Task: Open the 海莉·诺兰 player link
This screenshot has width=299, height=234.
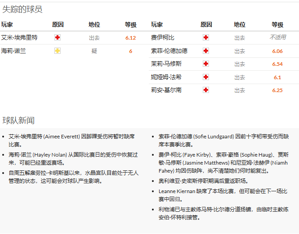Action: pos(14,51)
